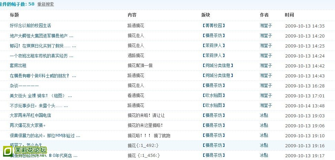Select the time 2009-10-13 19:16

tap(305, 146)
